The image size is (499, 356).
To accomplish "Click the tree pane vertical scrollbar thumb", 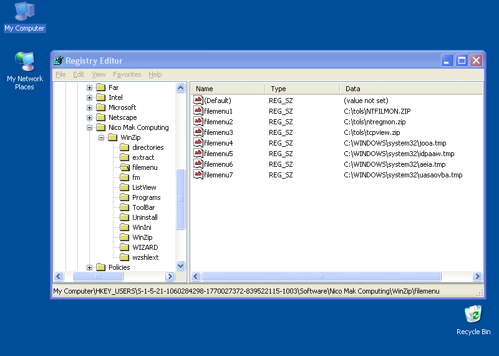I will (x=180, y=199).
